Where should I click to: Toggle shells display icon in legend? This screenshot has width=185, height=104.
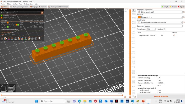pyautogui.click(x=36, y=39)
